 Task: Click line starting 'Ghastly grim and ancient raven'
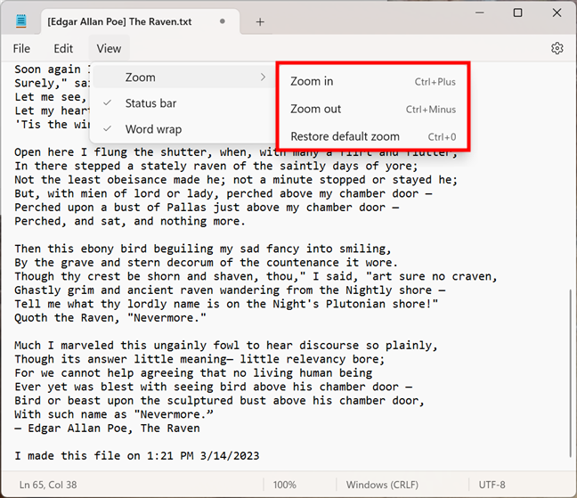230,290
